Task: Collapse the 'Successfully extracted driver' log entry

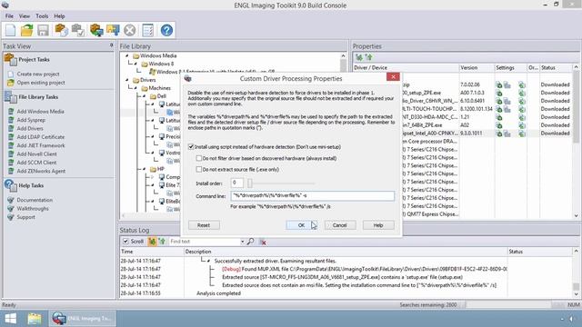Action: 208,261
